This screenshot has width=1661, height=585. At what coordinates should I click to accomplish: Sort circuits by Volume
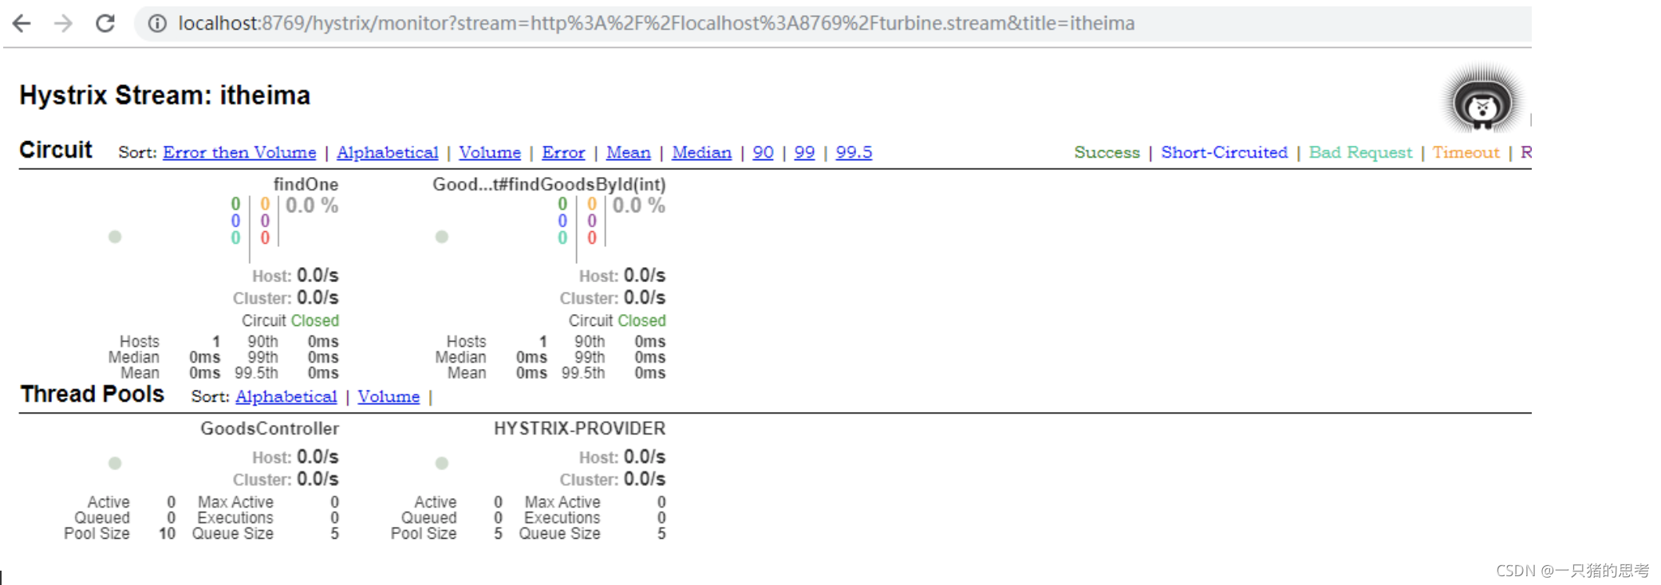point(490,152)
